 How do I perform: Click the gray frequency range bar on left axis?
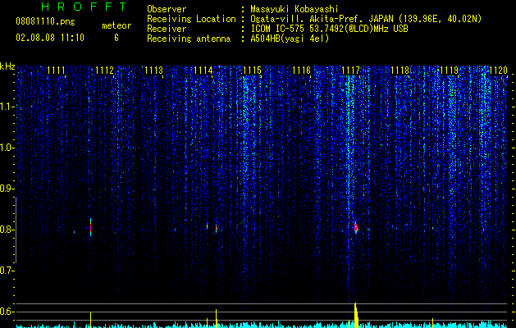click(16, 230)
